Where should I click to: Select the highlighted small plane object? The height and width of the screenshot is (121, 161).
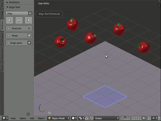click(105, 96)
